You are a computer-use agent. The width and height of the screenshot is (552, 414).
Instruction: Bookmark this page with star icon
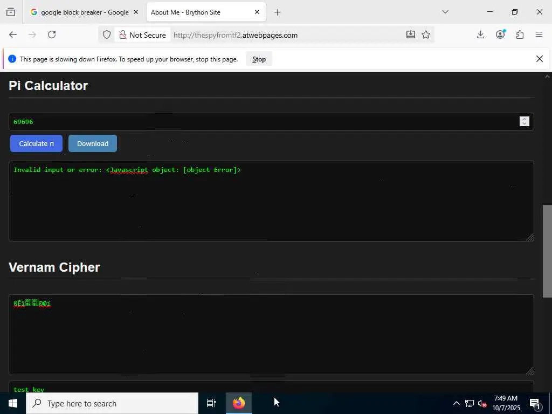click(x=426, y=34)
